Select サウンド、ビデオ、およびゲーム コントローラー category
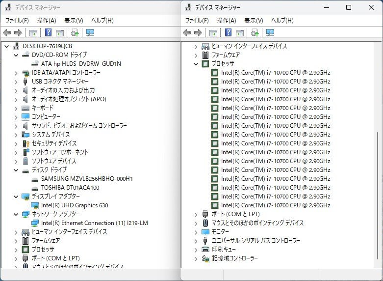This screenshot has width=383, height=281. [79, 126]
